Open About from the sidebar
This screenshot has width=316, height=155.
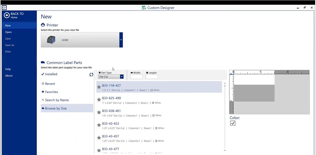coord(19,76)
